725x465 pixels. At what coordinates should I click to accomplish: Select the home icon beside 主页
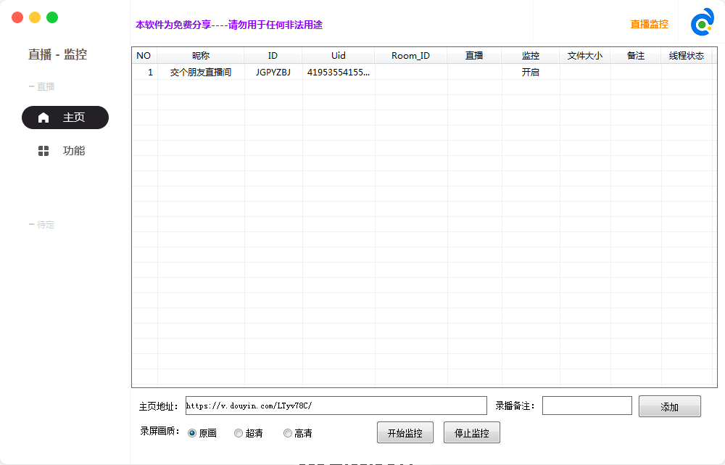point(43,118)
